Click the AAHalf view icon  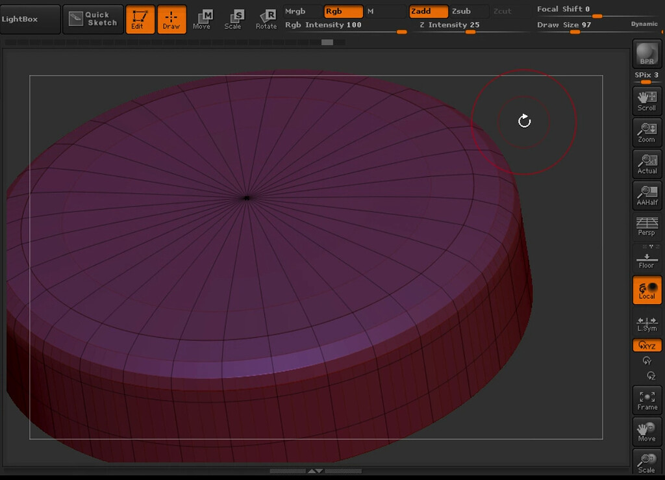point(646,195)
